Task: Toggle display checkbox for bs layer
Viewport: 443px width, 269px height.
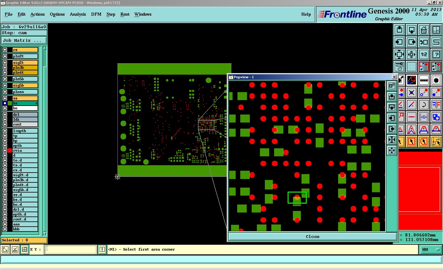Action: point(5,103)
